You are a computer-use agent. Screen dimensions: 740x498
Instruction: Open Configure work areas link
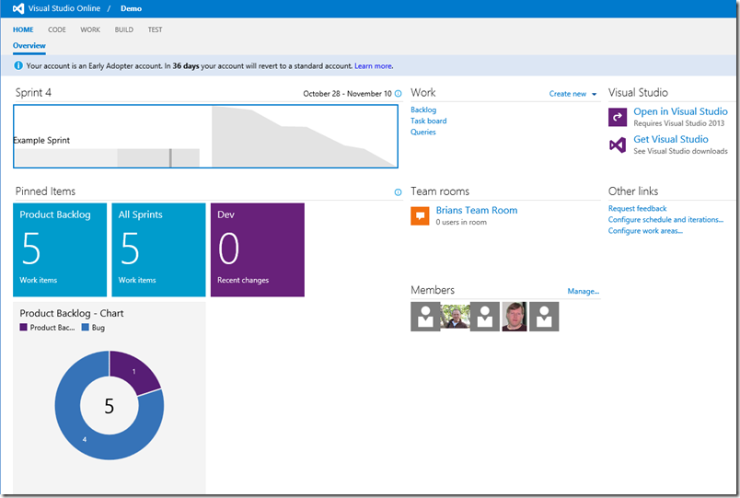point(645,231)
